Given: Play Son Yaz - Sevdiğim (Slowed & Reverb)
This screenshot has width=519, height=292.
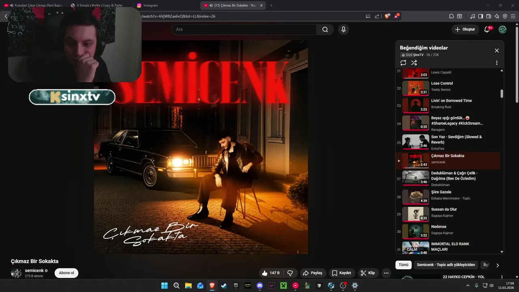Looking at the screenshot, I should click(448, 142).
